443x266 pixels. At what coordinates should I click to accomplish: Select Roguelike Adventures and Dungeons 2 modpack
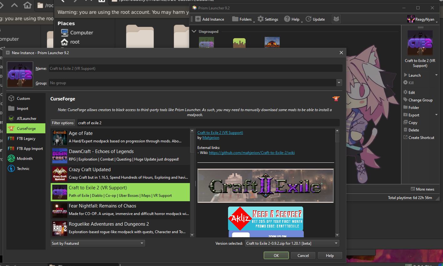(x=120, y=228)
